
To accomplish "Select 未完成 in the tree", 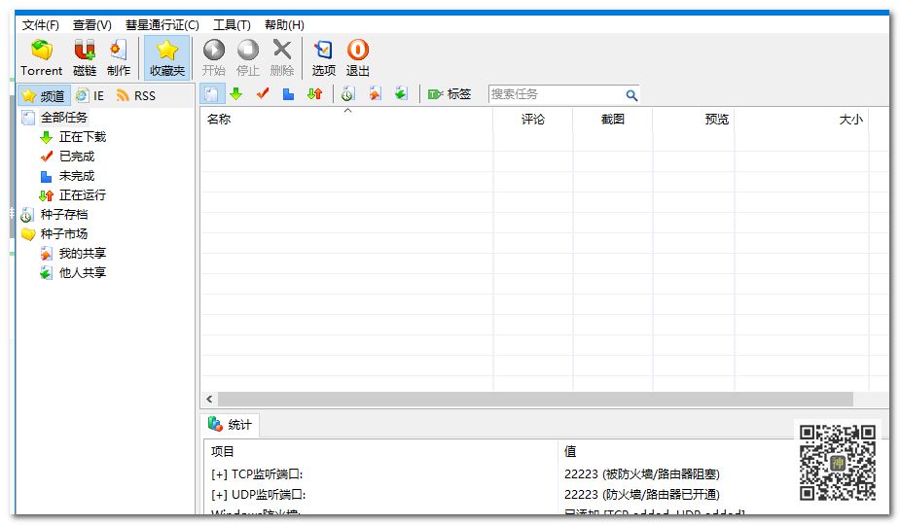I will pos(76,176).
